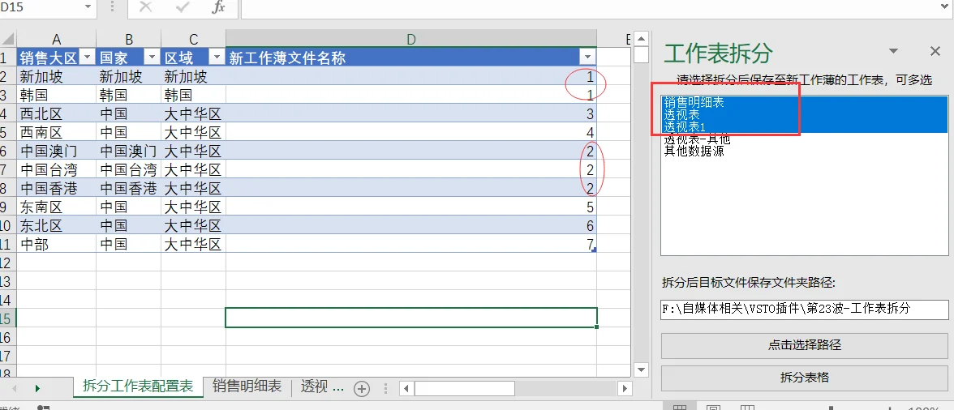Click the cancel X icon in formula bar
Screen dimensions: 954x410
(146, 7)
